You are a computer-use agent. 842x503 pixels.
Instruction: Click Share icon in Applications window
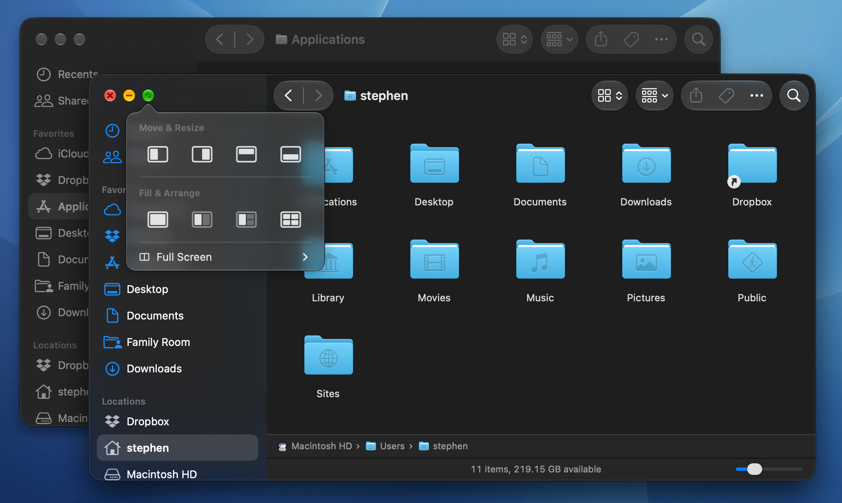[x=601, y=39]
